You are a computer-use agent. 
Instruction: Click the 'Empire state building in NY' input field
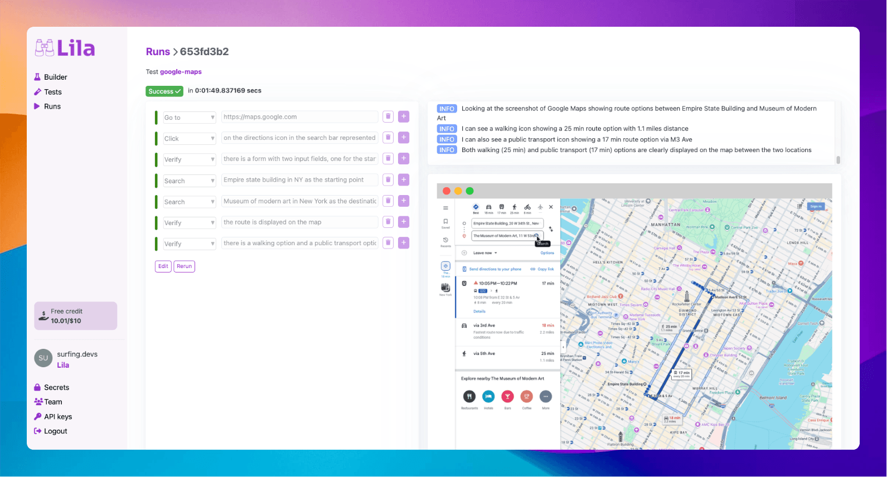[x=299, y=179]
